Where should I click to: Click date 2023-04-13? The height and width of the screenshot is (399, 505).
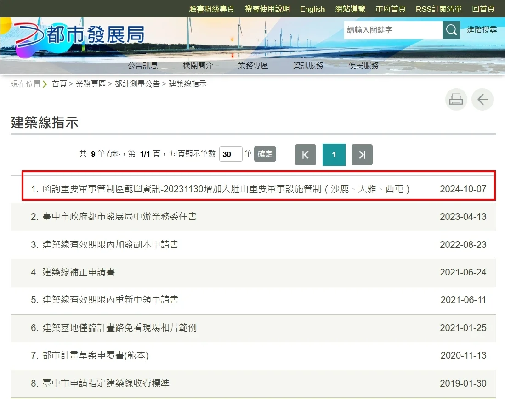pyautogui.click(x=463, y=217)
